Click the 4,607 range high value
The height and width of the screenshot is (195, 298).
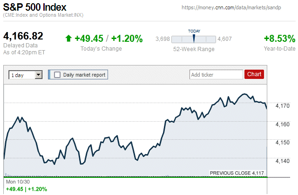click(x=224, y=39)
